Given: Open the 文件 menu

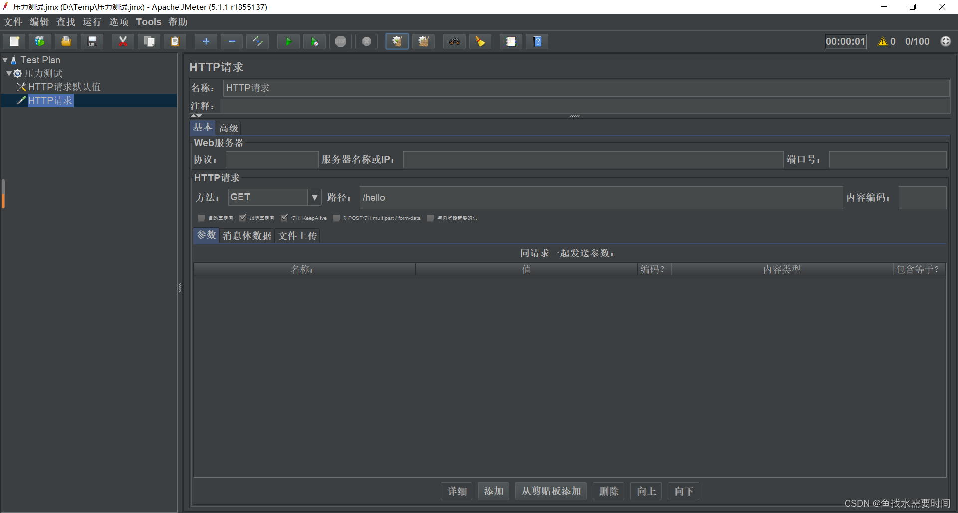Looking at the screenshot, I should pos(13,22).
